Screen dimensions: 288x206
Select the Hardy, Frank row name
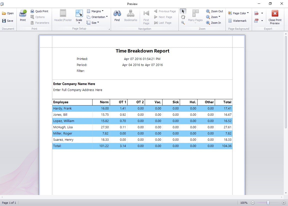point(62,108)
